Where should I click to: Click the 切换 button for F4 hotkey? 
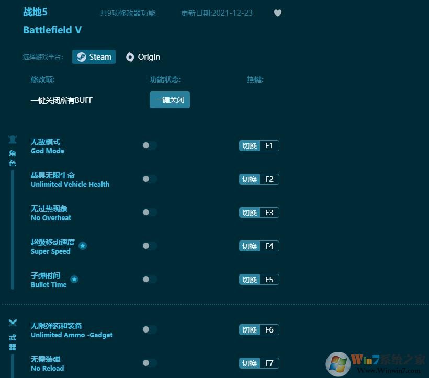click(x=250, y=246)
